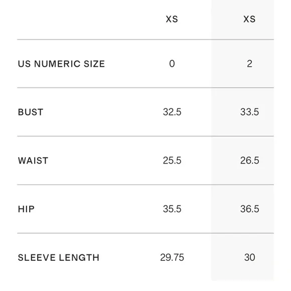This screenshot has width=291, height=291.
Task: Select the first XS column header
Action: tap(172, 19)
